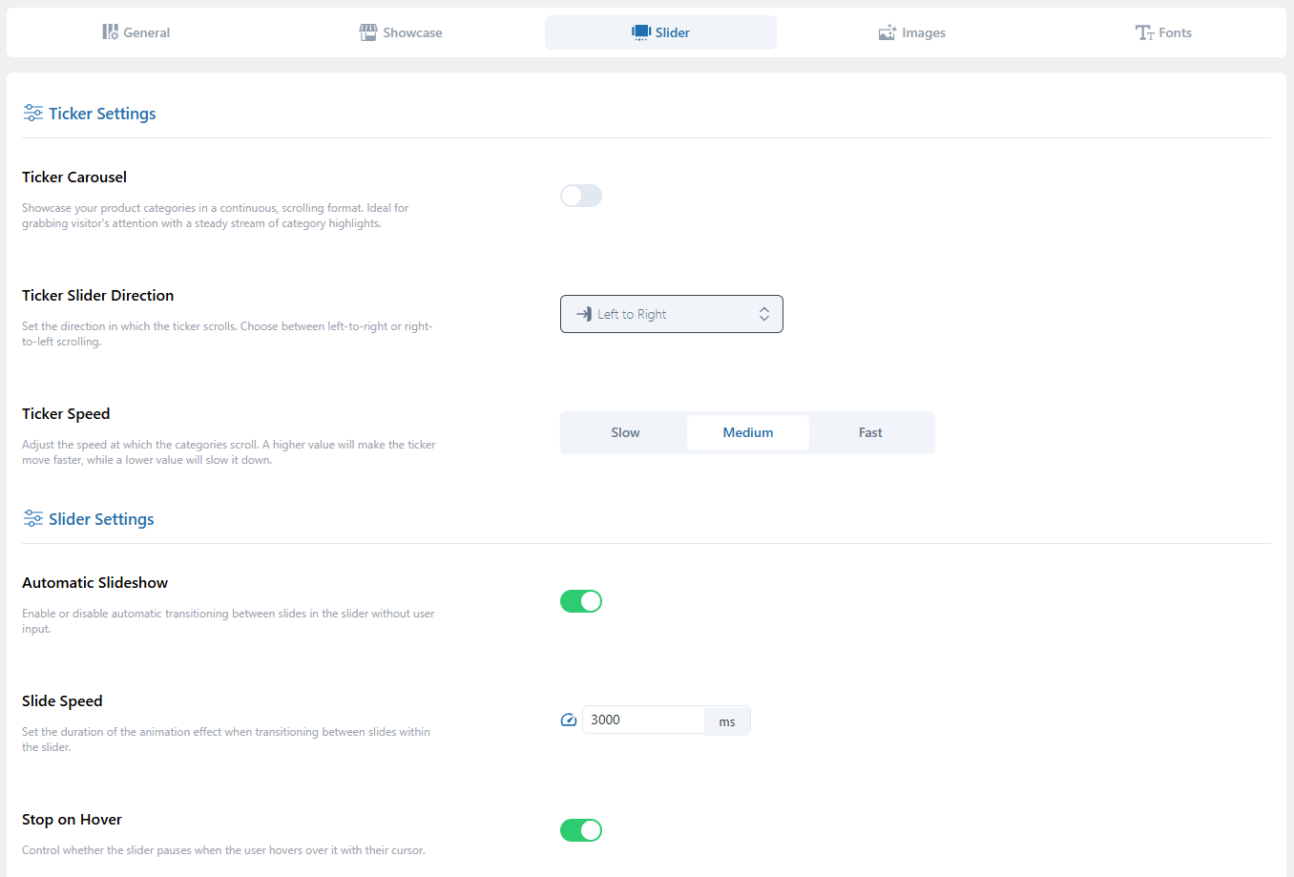Click the Slider Settings heading

(101, 519)
